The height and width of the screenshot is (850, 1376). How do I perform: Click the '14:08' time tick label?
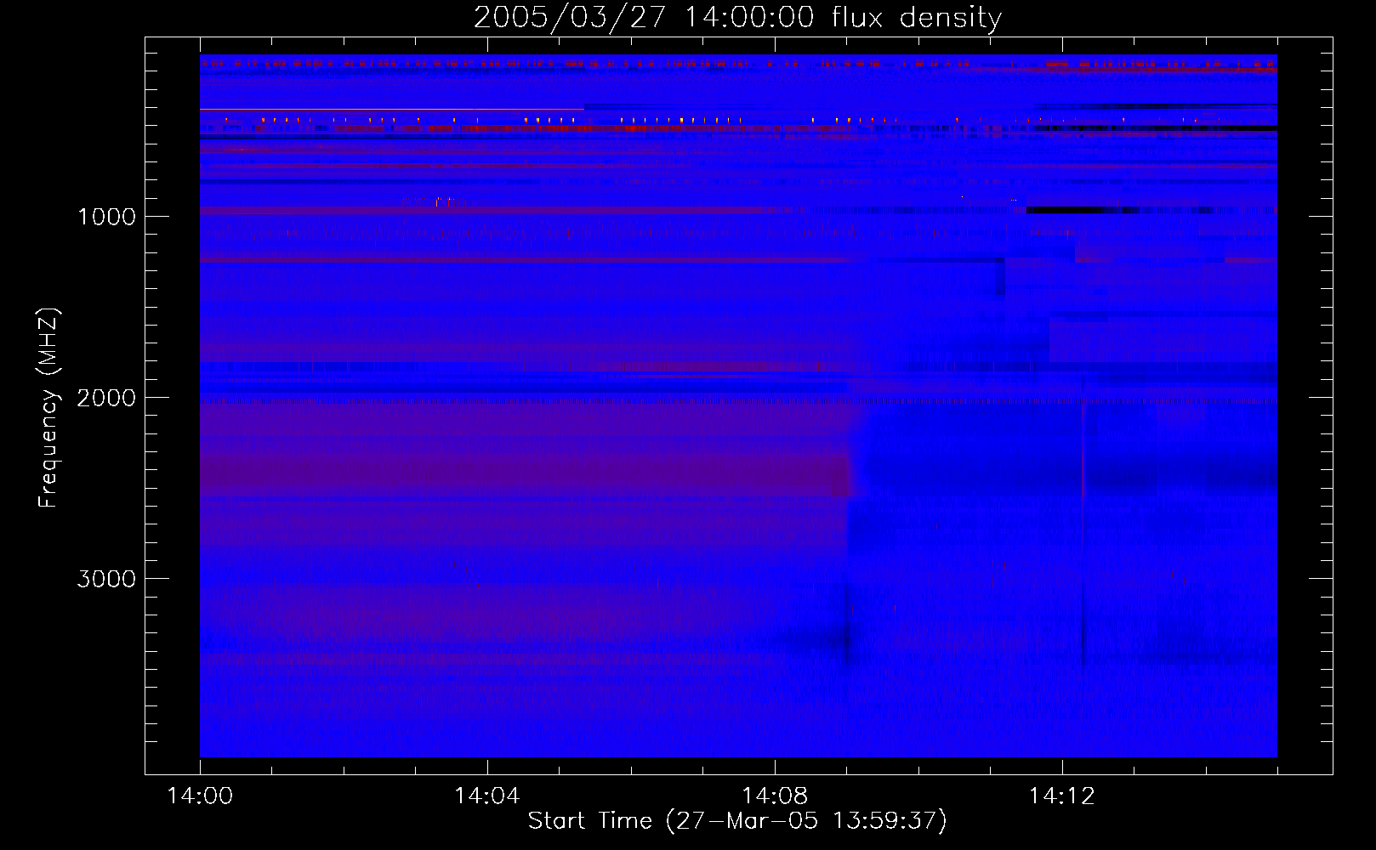pyautogui.click(x=775, y=796)
